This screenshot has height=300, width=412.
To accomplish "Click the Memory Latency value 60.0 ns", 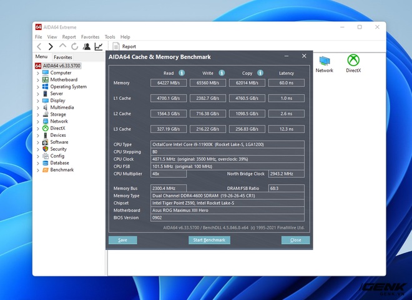I will 287,83.
